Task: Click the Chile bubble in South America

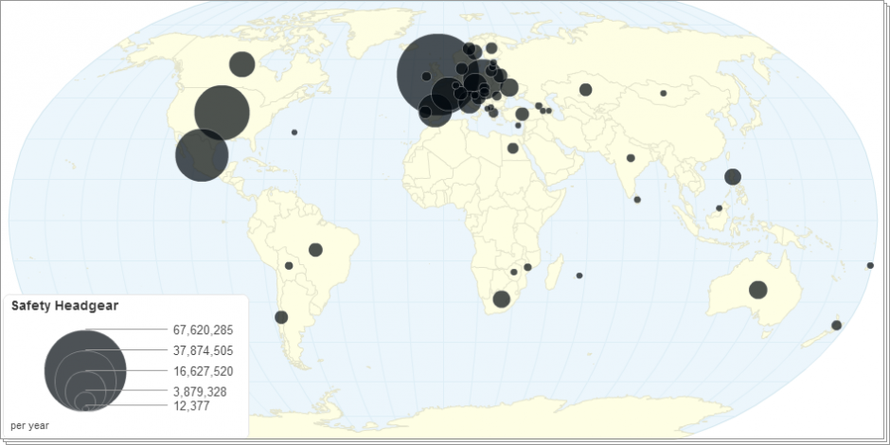Action: coord(280,317)
